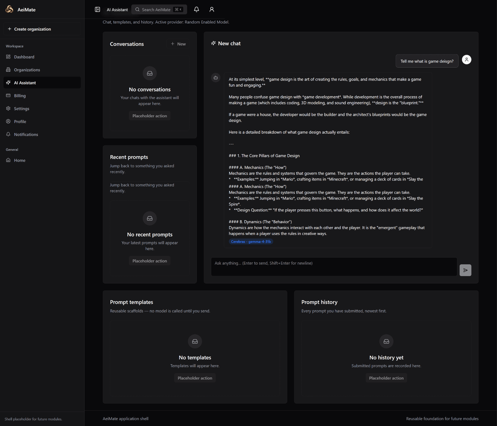The image size is (497, 426).
Task: Click the Prompt templates heading
Action: (x=132, y=302)
